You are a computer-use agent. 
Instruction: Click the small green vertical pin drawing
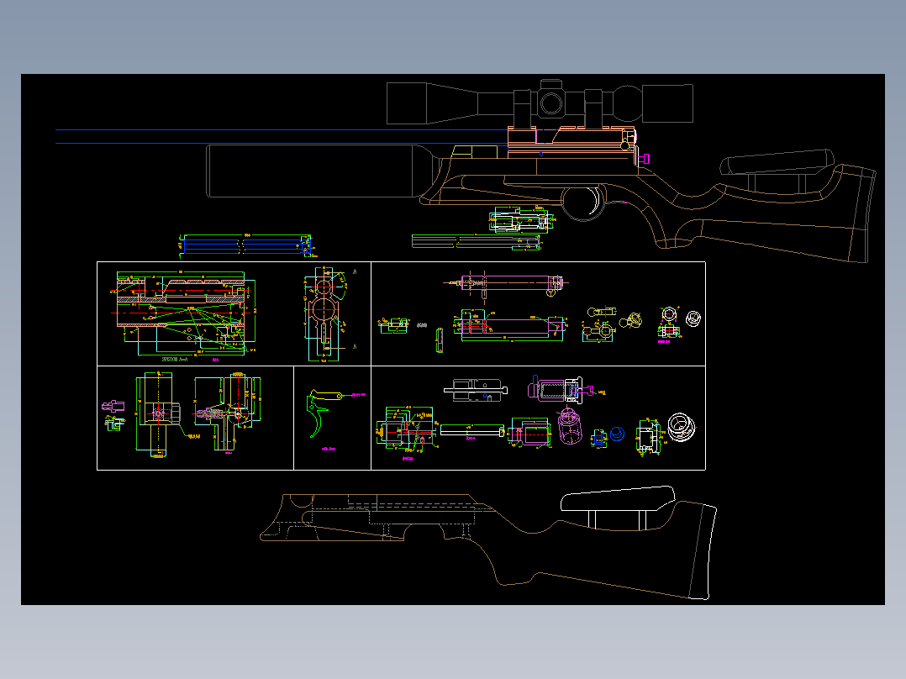tap(440, 339)
